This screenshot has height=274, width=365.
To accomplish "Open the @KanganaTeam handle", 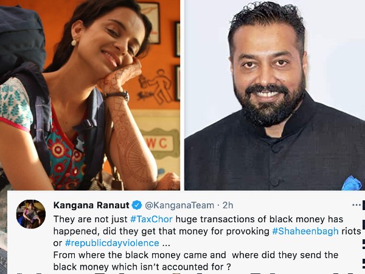I will [x=179, y=205].
